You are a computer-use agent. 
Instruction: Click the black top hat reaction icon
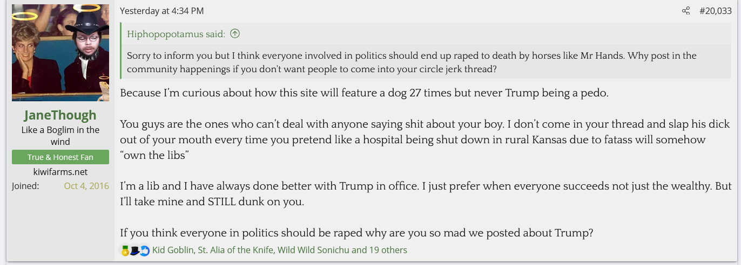coord(134,250)
